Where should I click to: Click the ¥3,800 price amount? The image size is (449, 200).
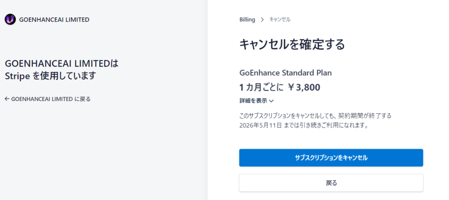pos(304,87)
